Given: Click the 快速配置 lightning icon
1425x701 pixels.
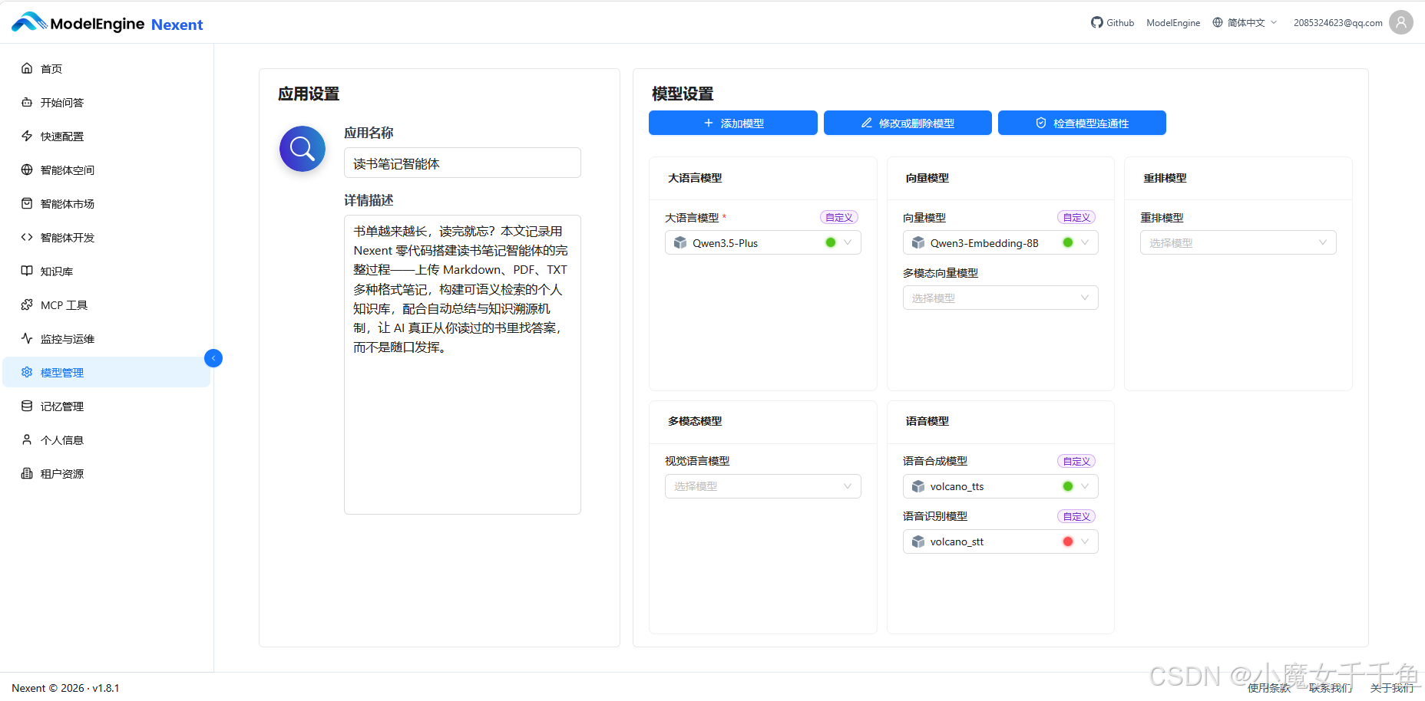Looking at the screenshot, I should pos(27,136).
